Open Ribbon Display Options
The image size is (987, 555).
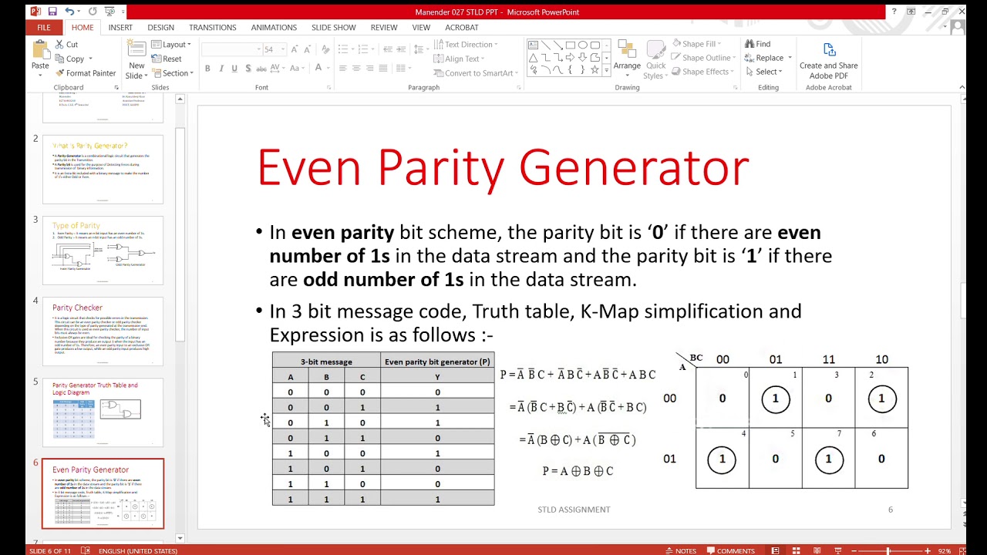911,12
